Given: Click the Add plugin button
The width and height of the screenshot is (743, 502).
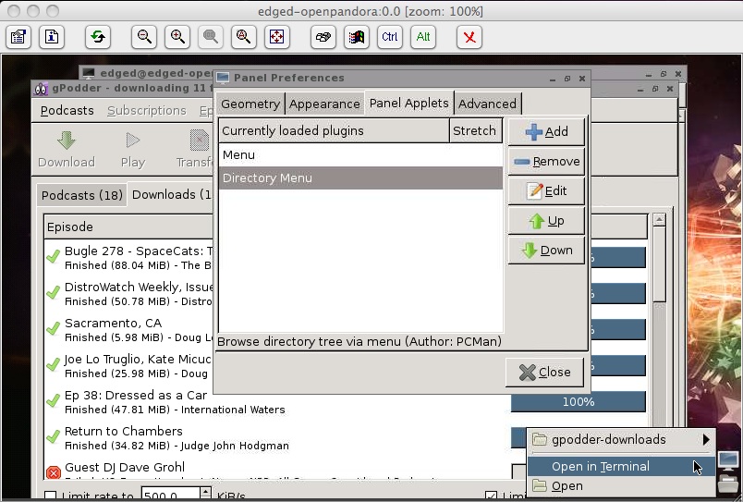Looking at the screenshot, I should (546, 131).
